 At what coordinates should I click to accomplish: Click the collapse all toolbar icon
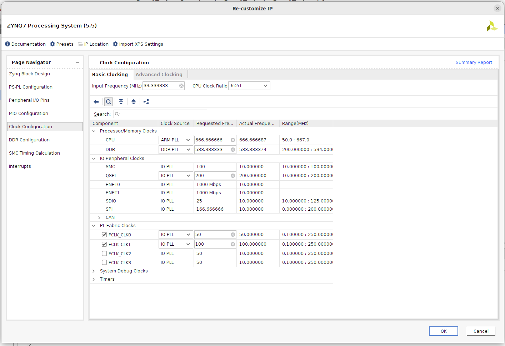[121, 102]
